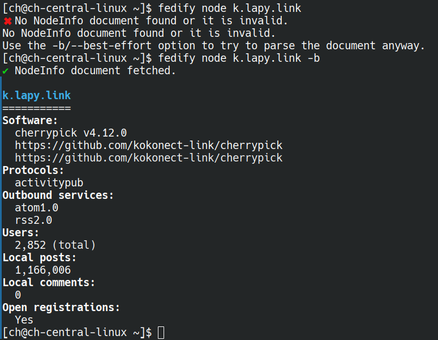Screen dimensions: 438x340
Task: Click the Protocols: heading
Action: 33,170
